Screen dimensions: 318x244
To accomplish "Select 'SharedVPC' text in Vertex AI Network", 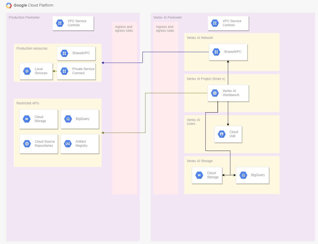I will click(233, 52).
